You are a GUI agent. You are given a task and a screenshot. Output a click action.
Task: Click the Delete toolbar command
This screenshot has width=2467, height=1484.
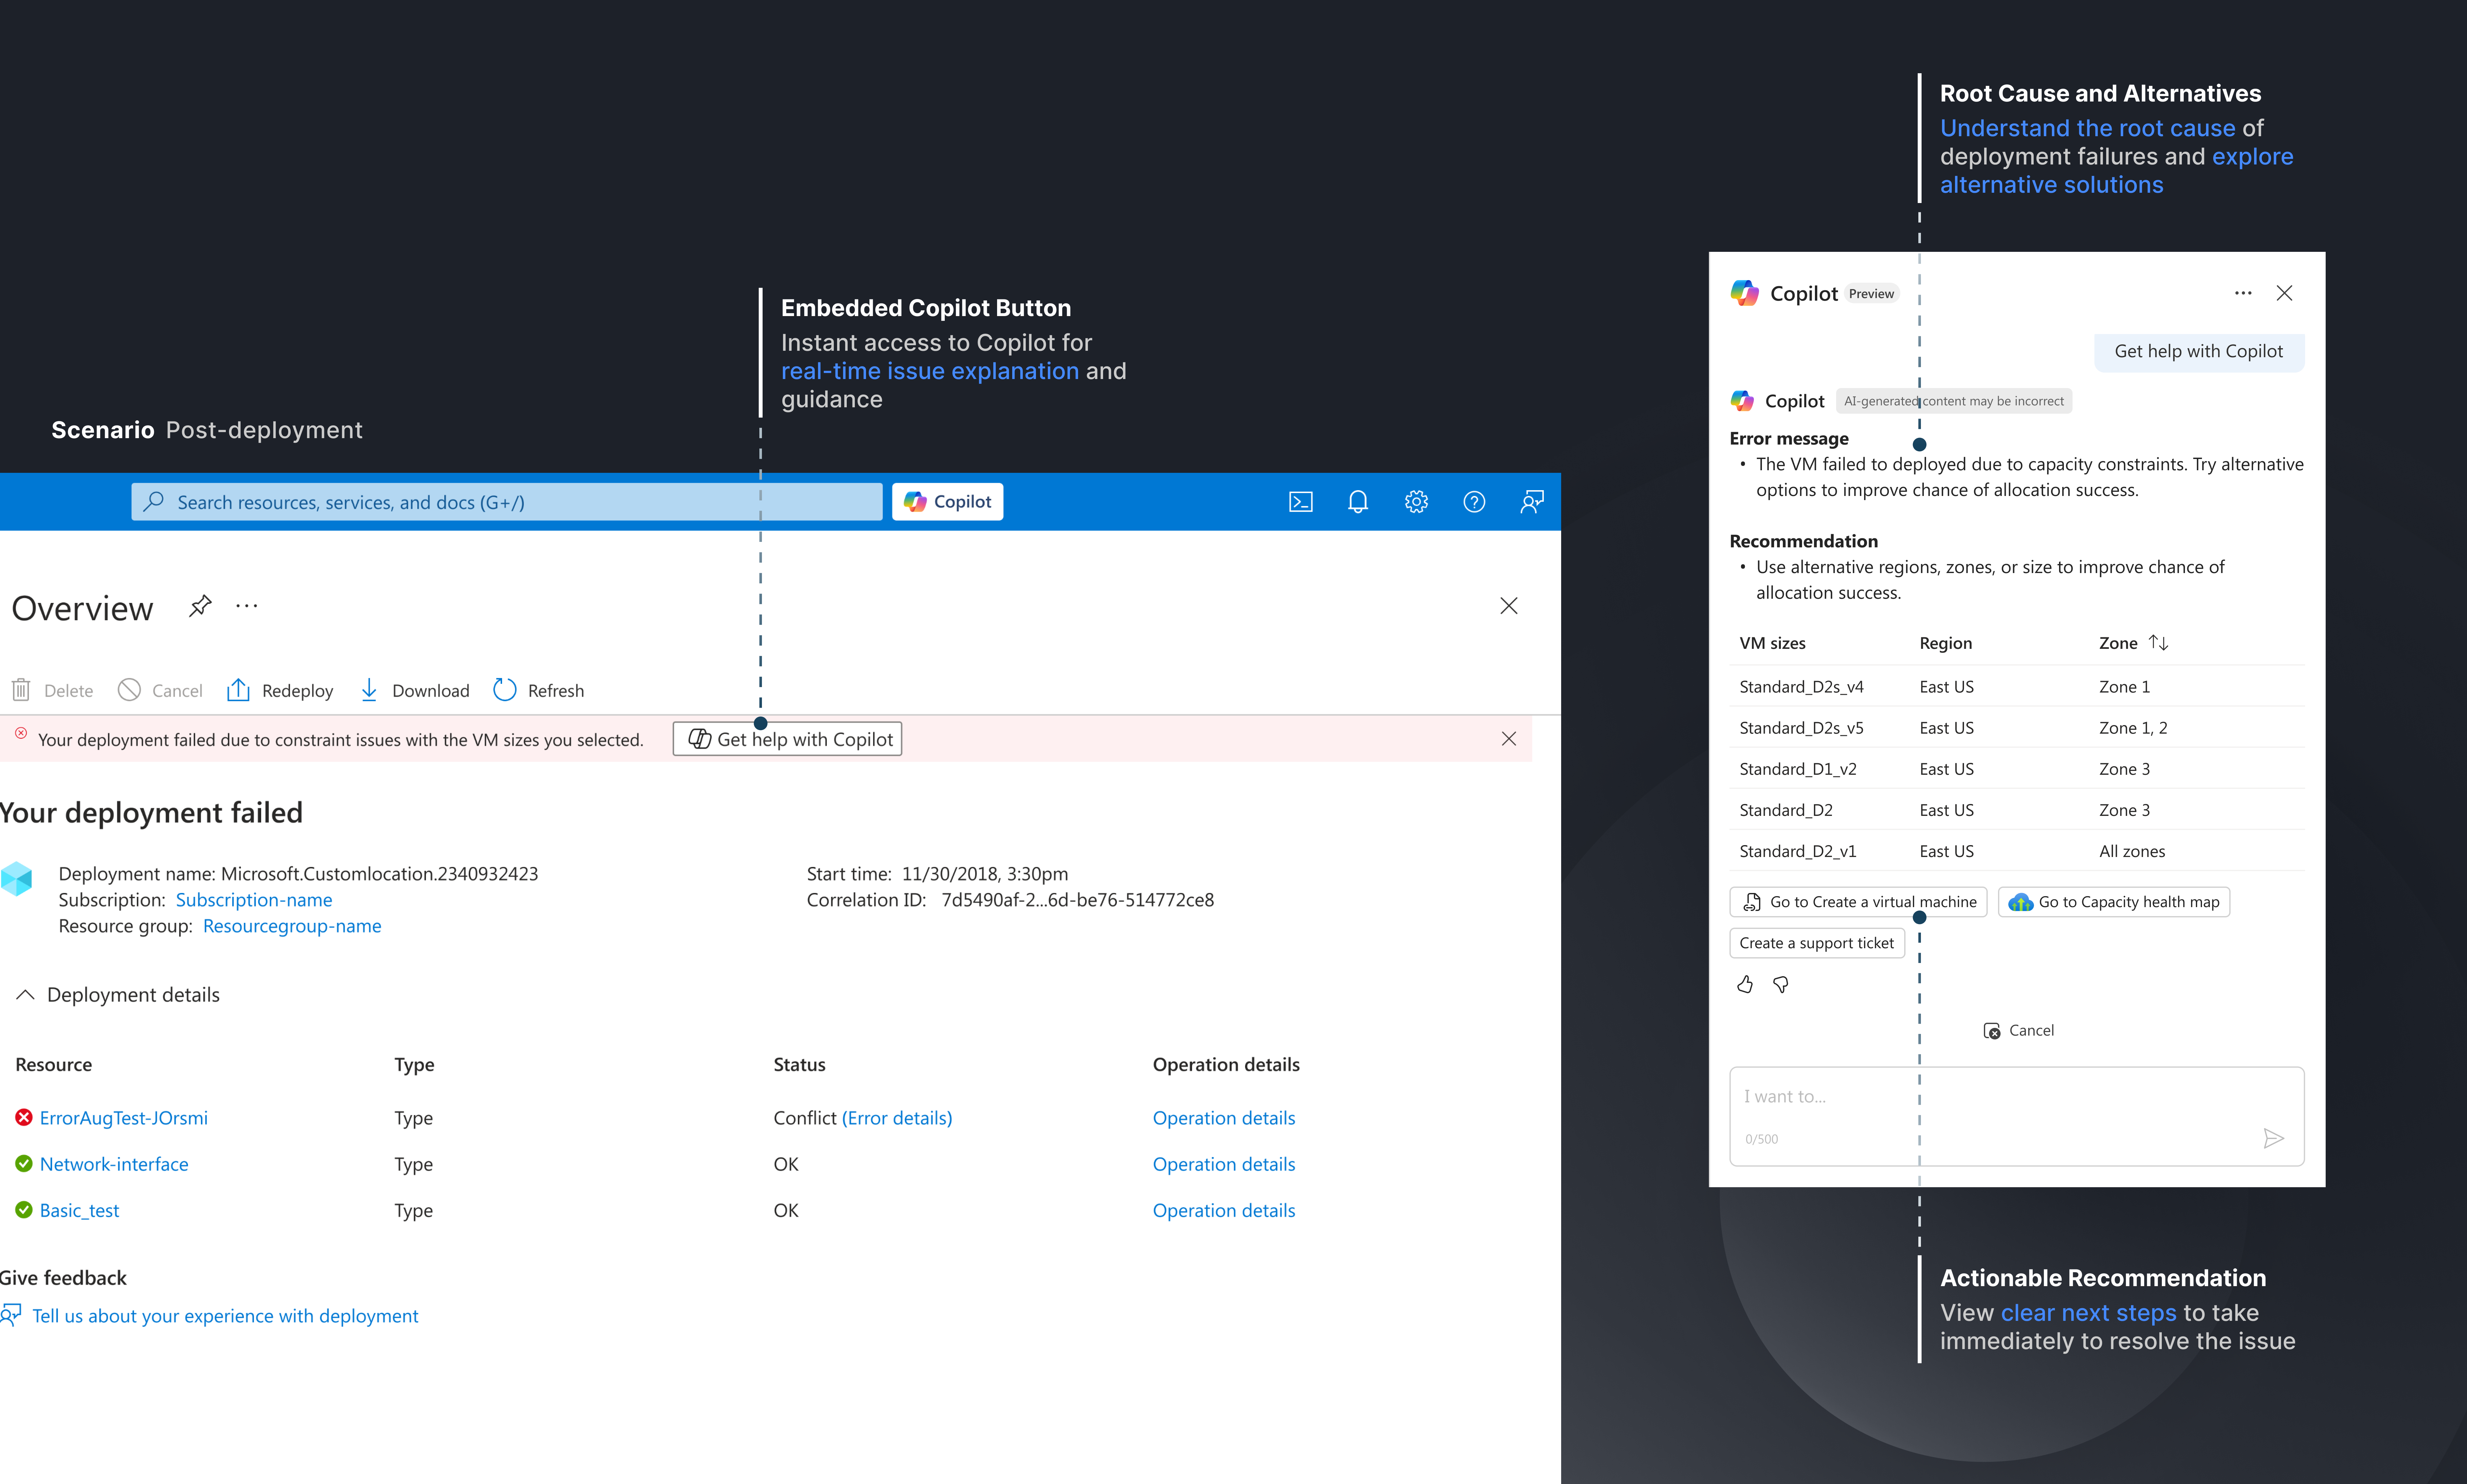point(52,691)
